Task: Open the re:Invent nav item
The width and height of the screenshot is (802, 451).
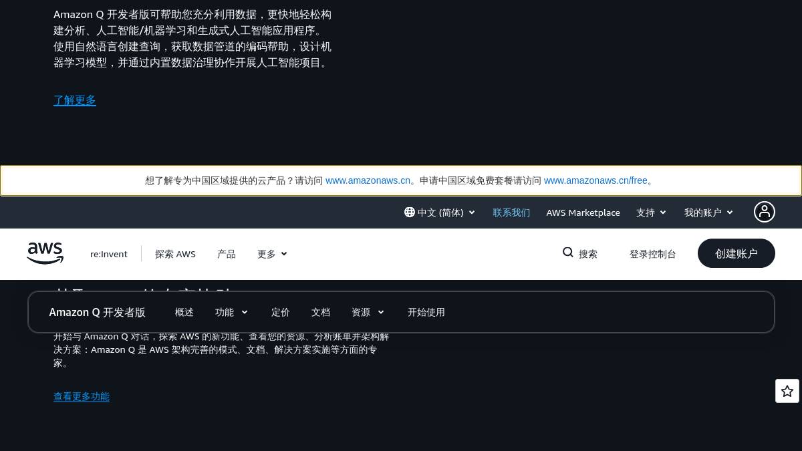Action: 109,254
